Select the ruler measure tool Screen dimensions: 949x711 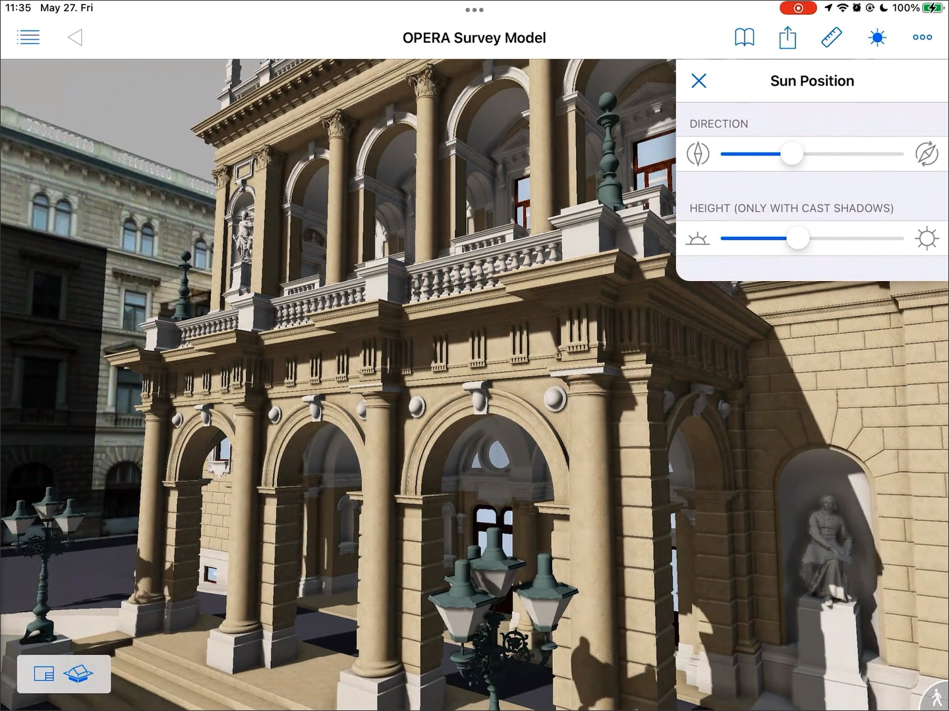tap(832, 38)
